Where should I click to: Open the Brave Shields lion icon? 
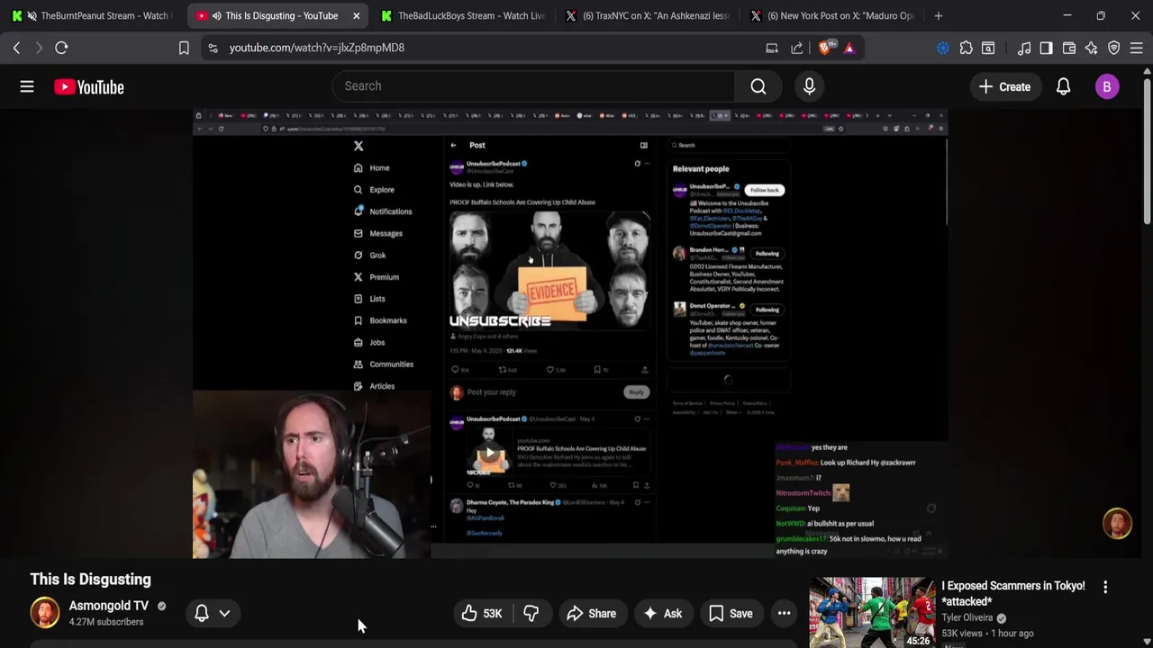pos(824,48)
